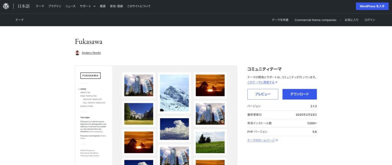Click the date 2025年2月23日

point(306,115)
